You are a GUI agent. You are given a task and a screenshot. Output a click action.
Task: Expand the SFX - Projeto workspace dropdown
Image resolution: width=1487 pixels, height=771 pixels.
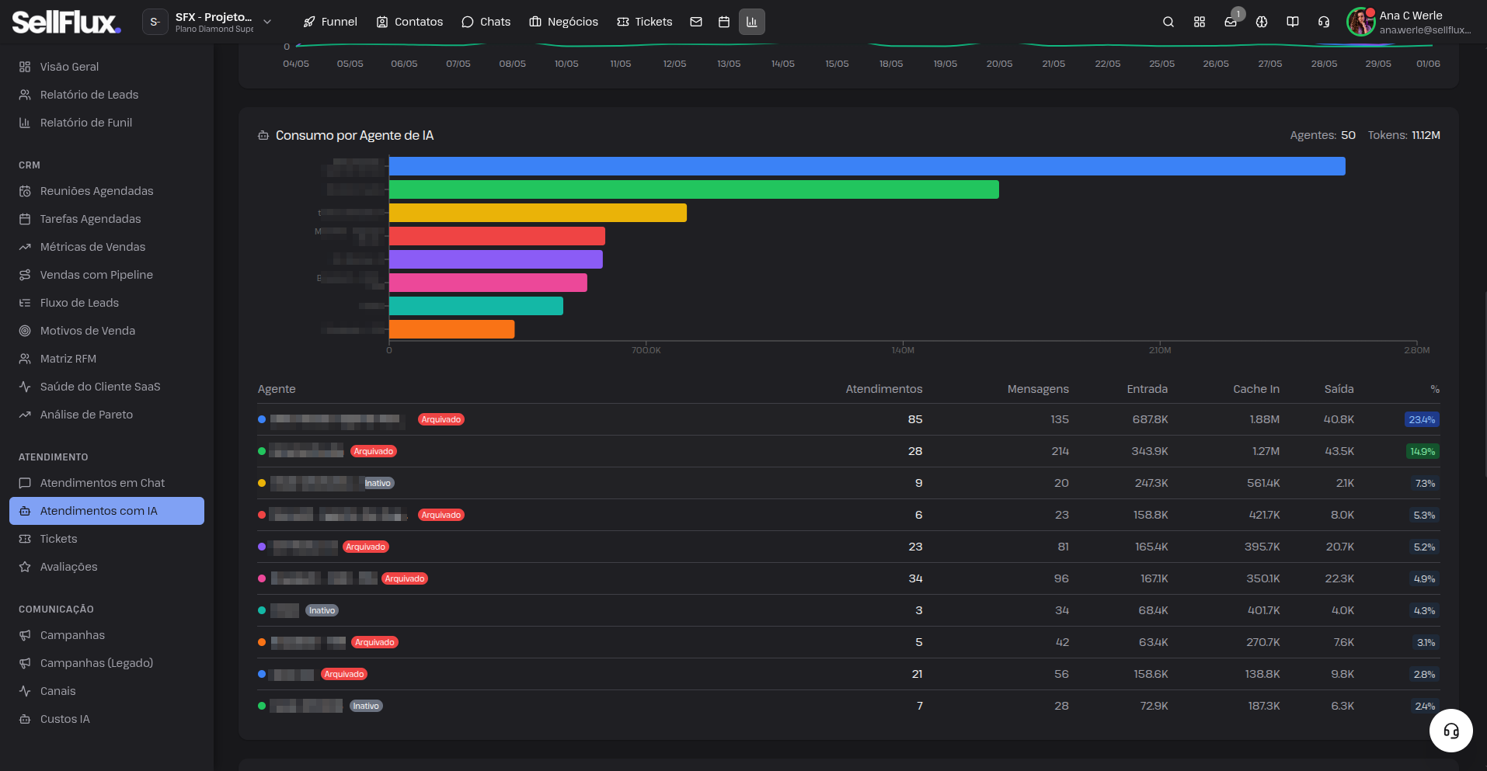pos(208,22)
